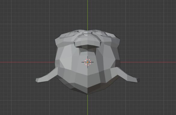
Task: Select the orange object origin dot
Action: tap(88, 62)
